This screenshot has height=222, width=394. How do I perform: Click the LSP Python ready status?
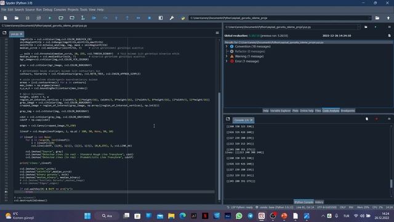click(x=239, y=207)
